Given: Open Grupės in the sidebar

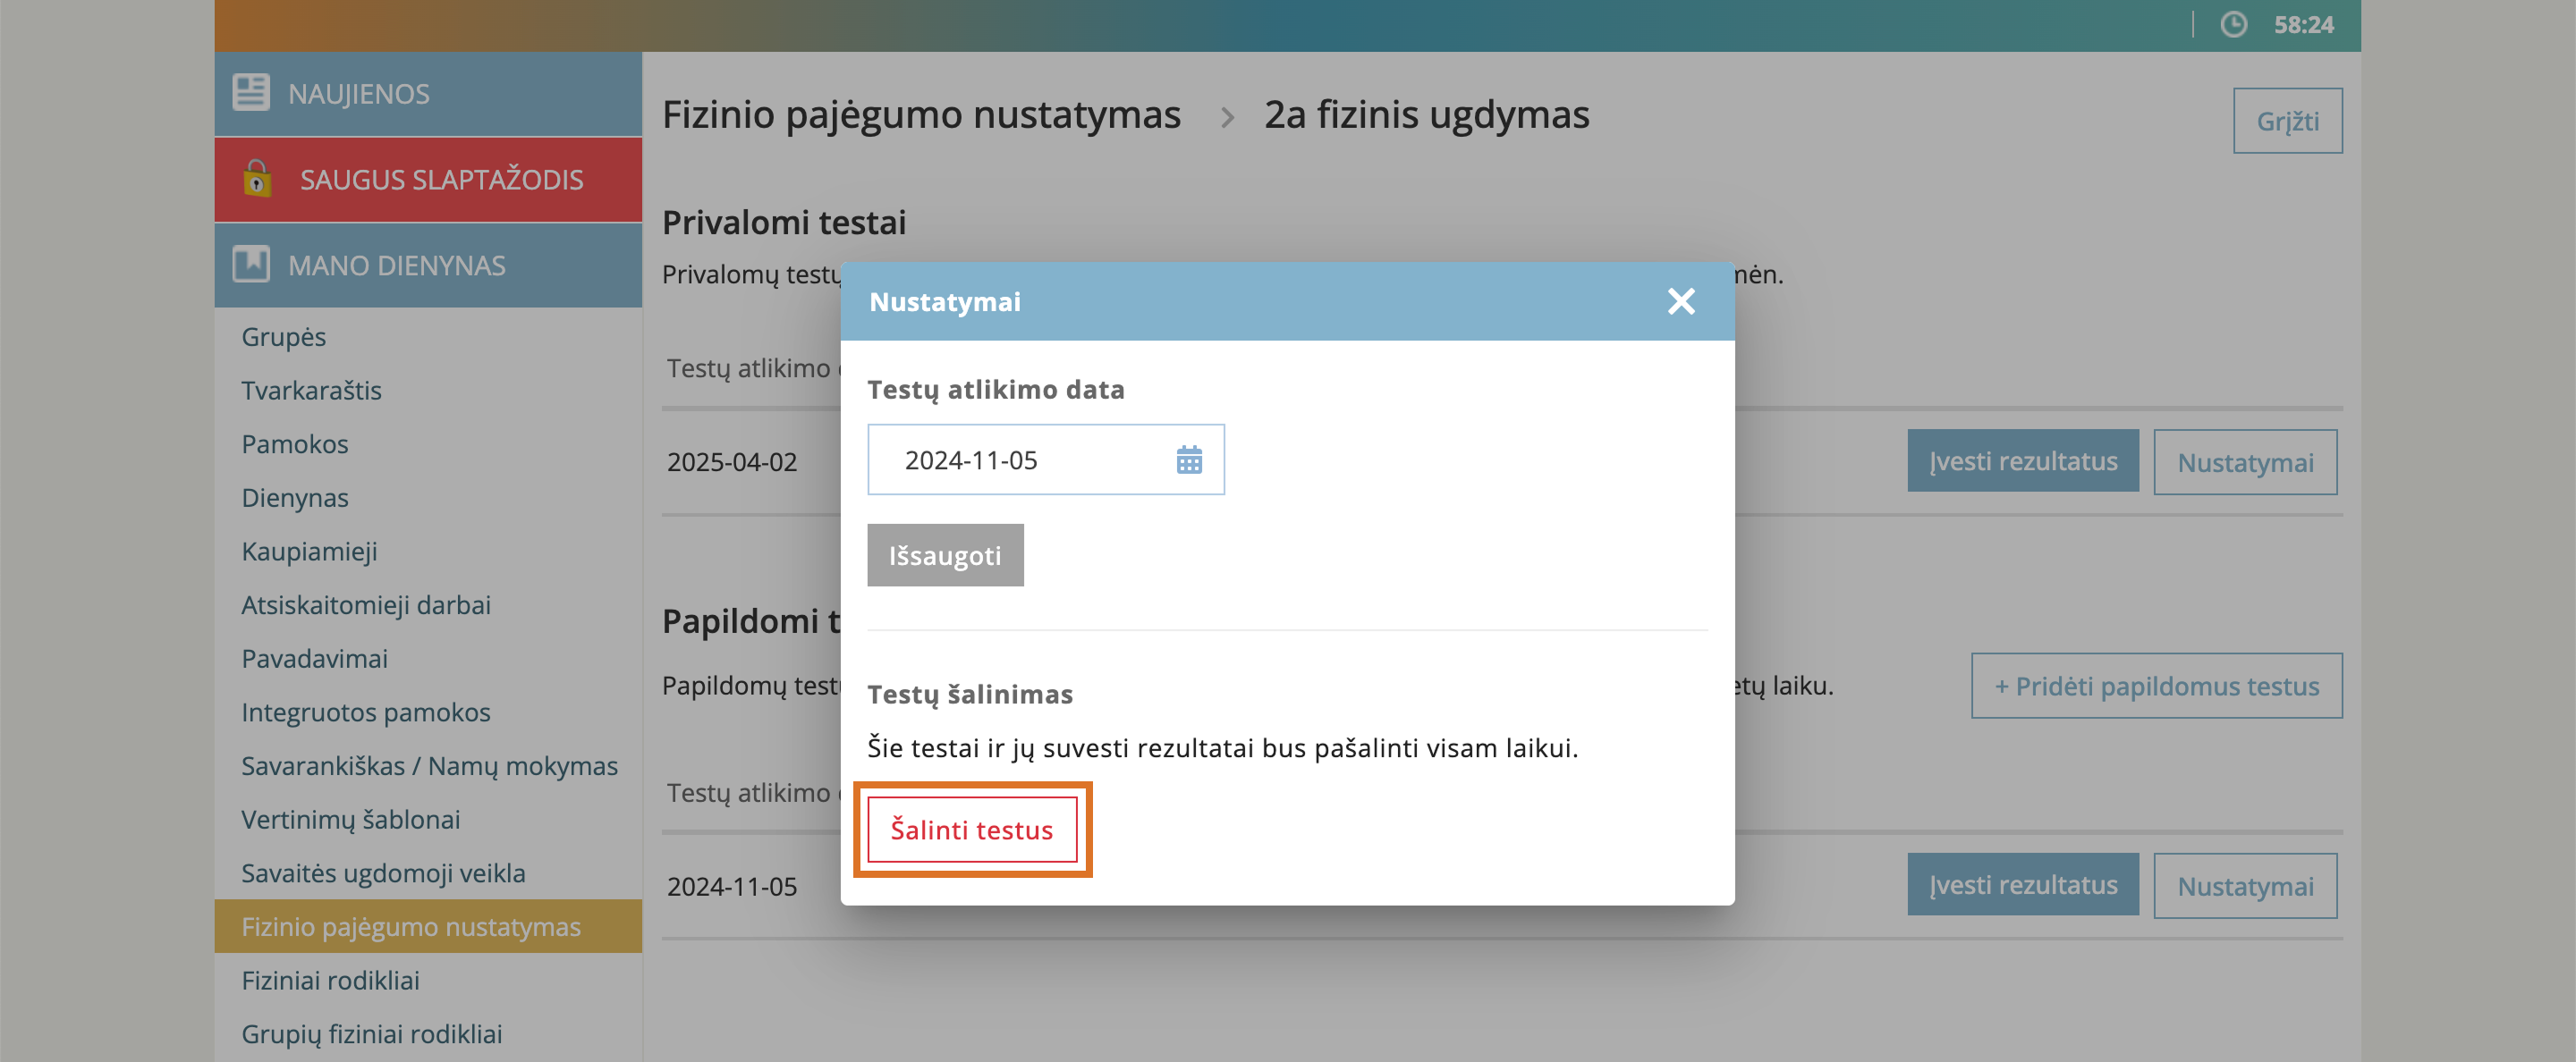Looking at the screenshot, I should click(284, 337).
